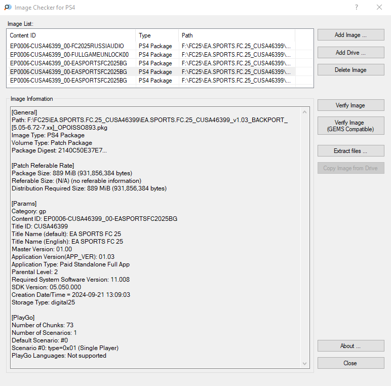Click the [Patch Referable Rate] header
391x386 pixels.
click(43, 166)
